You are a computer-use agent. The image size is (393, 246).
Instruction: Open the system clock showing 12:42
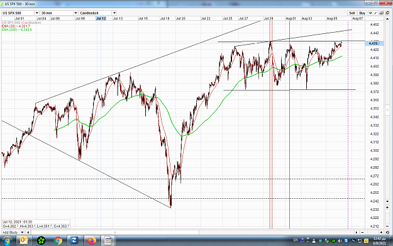(379, 241)
